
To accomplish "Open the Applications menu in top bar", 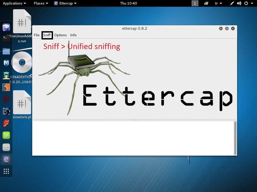I will pos(14,3).
